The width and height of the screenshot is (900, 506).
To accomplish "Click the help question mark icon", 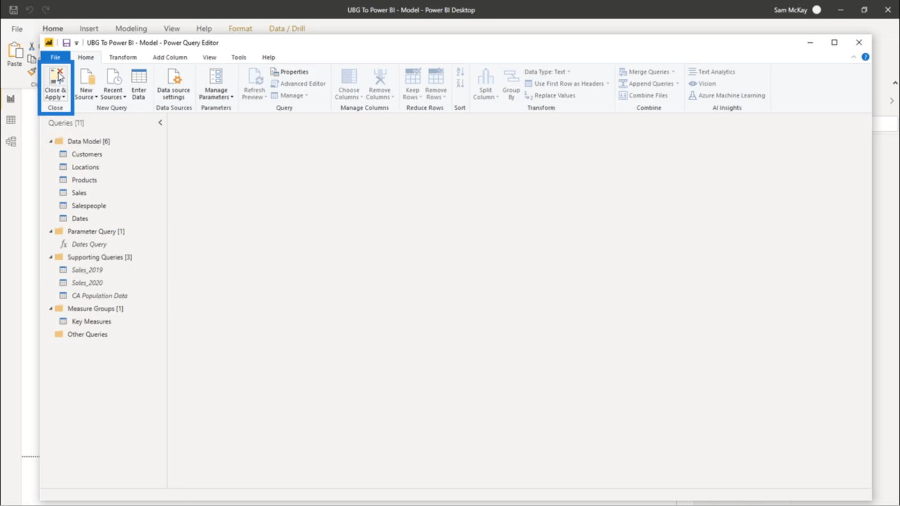I will [865, 57].
